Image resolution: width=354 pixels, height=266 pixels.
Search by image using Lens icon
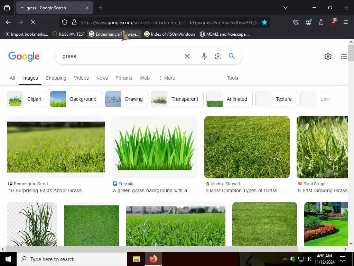pos(218,56)
